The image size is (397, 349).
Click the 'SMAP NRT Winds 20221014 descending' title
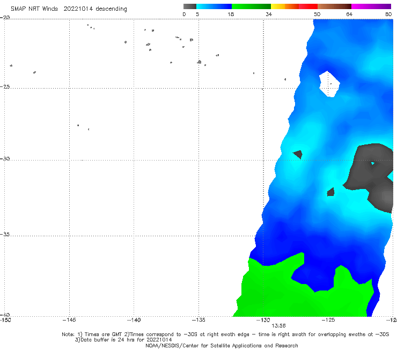[x=69, y=9]
